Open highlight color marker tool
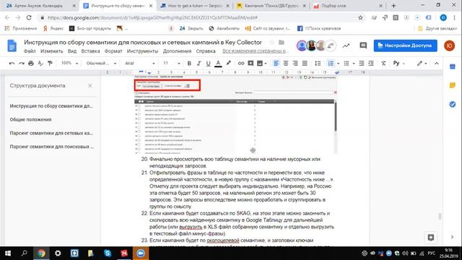462x260 pixels. click(228, 64)
